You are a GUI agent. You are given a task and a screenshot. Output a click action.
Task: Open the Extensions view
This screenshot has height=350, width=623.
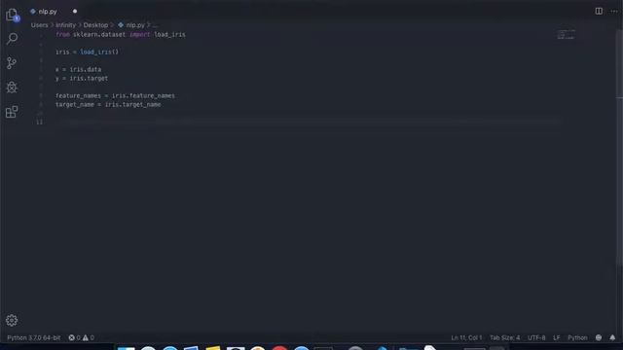point(12,112)
